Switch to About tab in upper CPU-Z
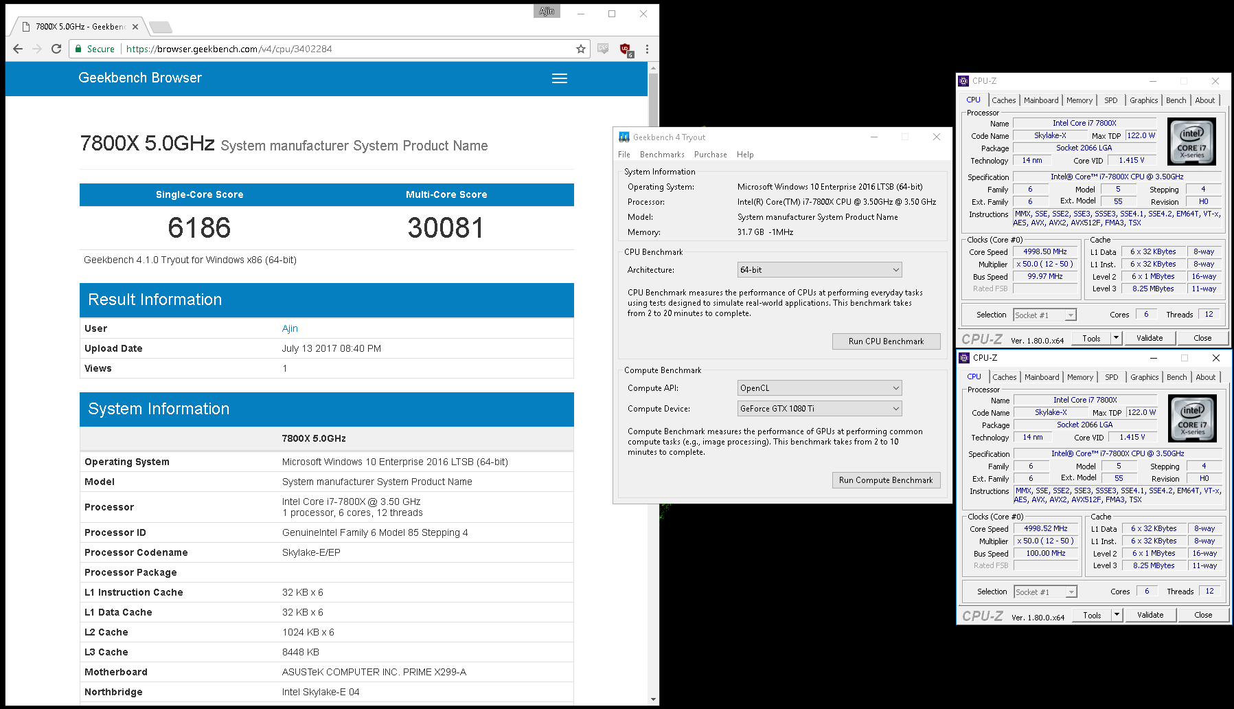This screenshot has height=709, width=1234. tap(1205, 100)
